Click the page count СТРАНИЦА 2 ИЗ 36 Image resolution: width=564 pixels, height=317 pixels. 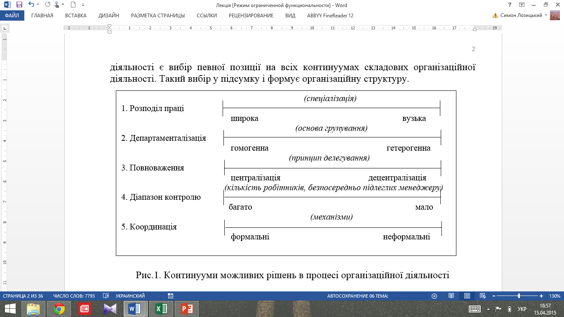(23, 296)
